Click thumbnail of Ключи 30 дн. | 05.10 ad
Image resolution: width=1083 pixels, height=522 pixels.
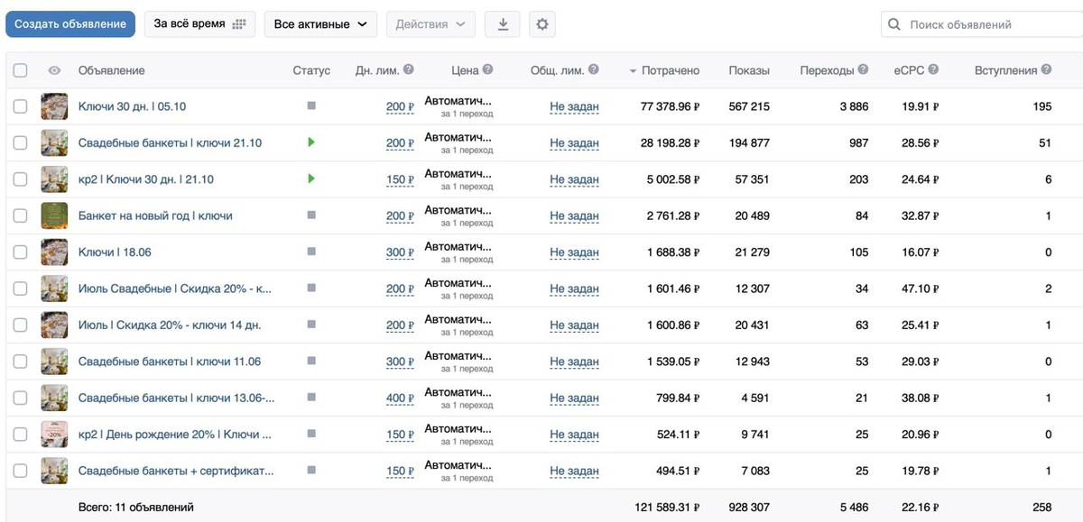click(x=54, y=106)
